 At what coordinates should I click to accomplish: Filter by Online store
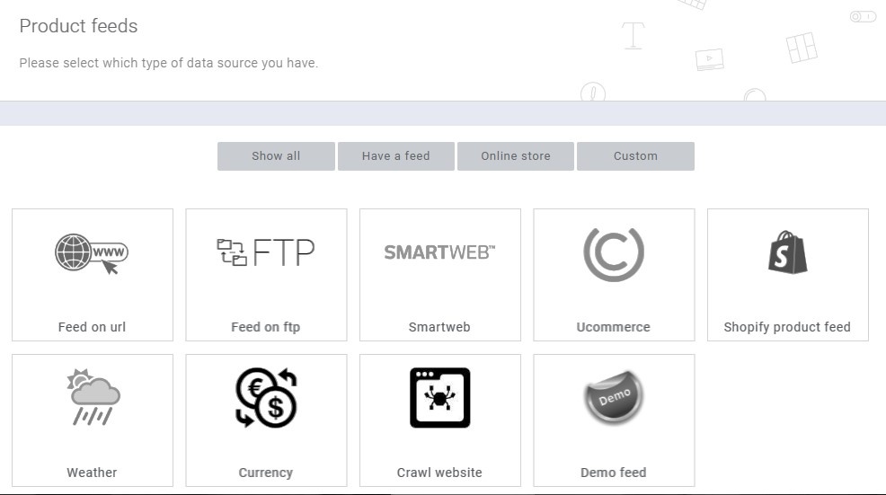[516, 156]
